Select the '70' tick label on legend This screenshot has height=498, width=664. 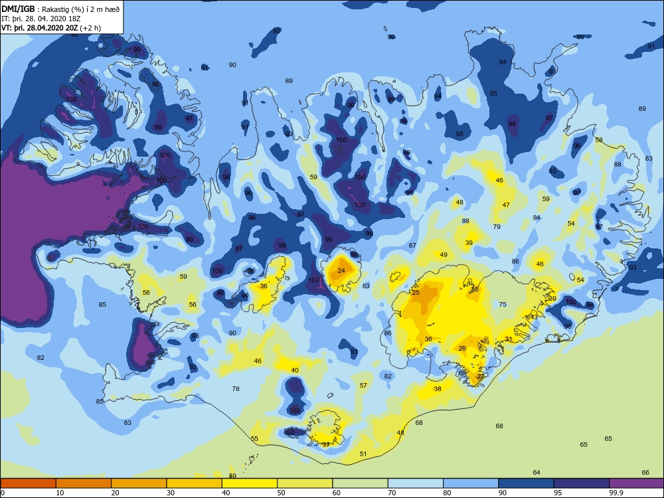392,493
